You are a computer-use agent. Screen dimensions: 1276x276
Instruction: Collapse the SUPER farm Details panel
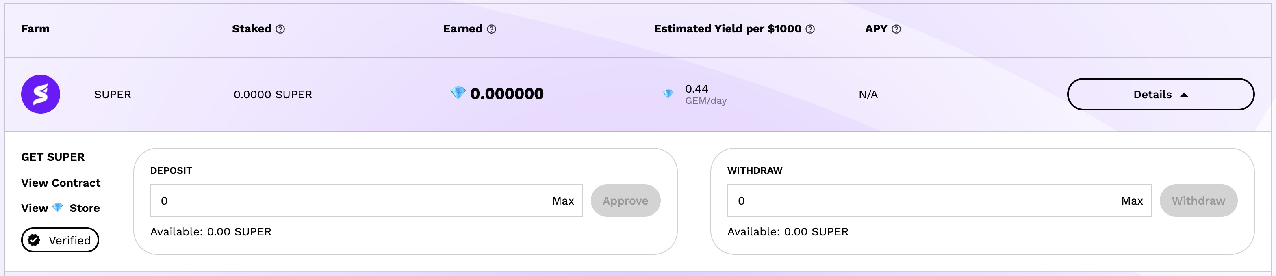click(1160, 94)
